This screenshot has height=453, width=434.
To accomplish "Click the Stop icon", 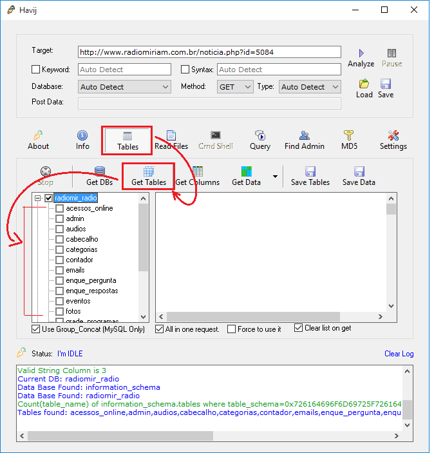I will click(x=46, y=171).
